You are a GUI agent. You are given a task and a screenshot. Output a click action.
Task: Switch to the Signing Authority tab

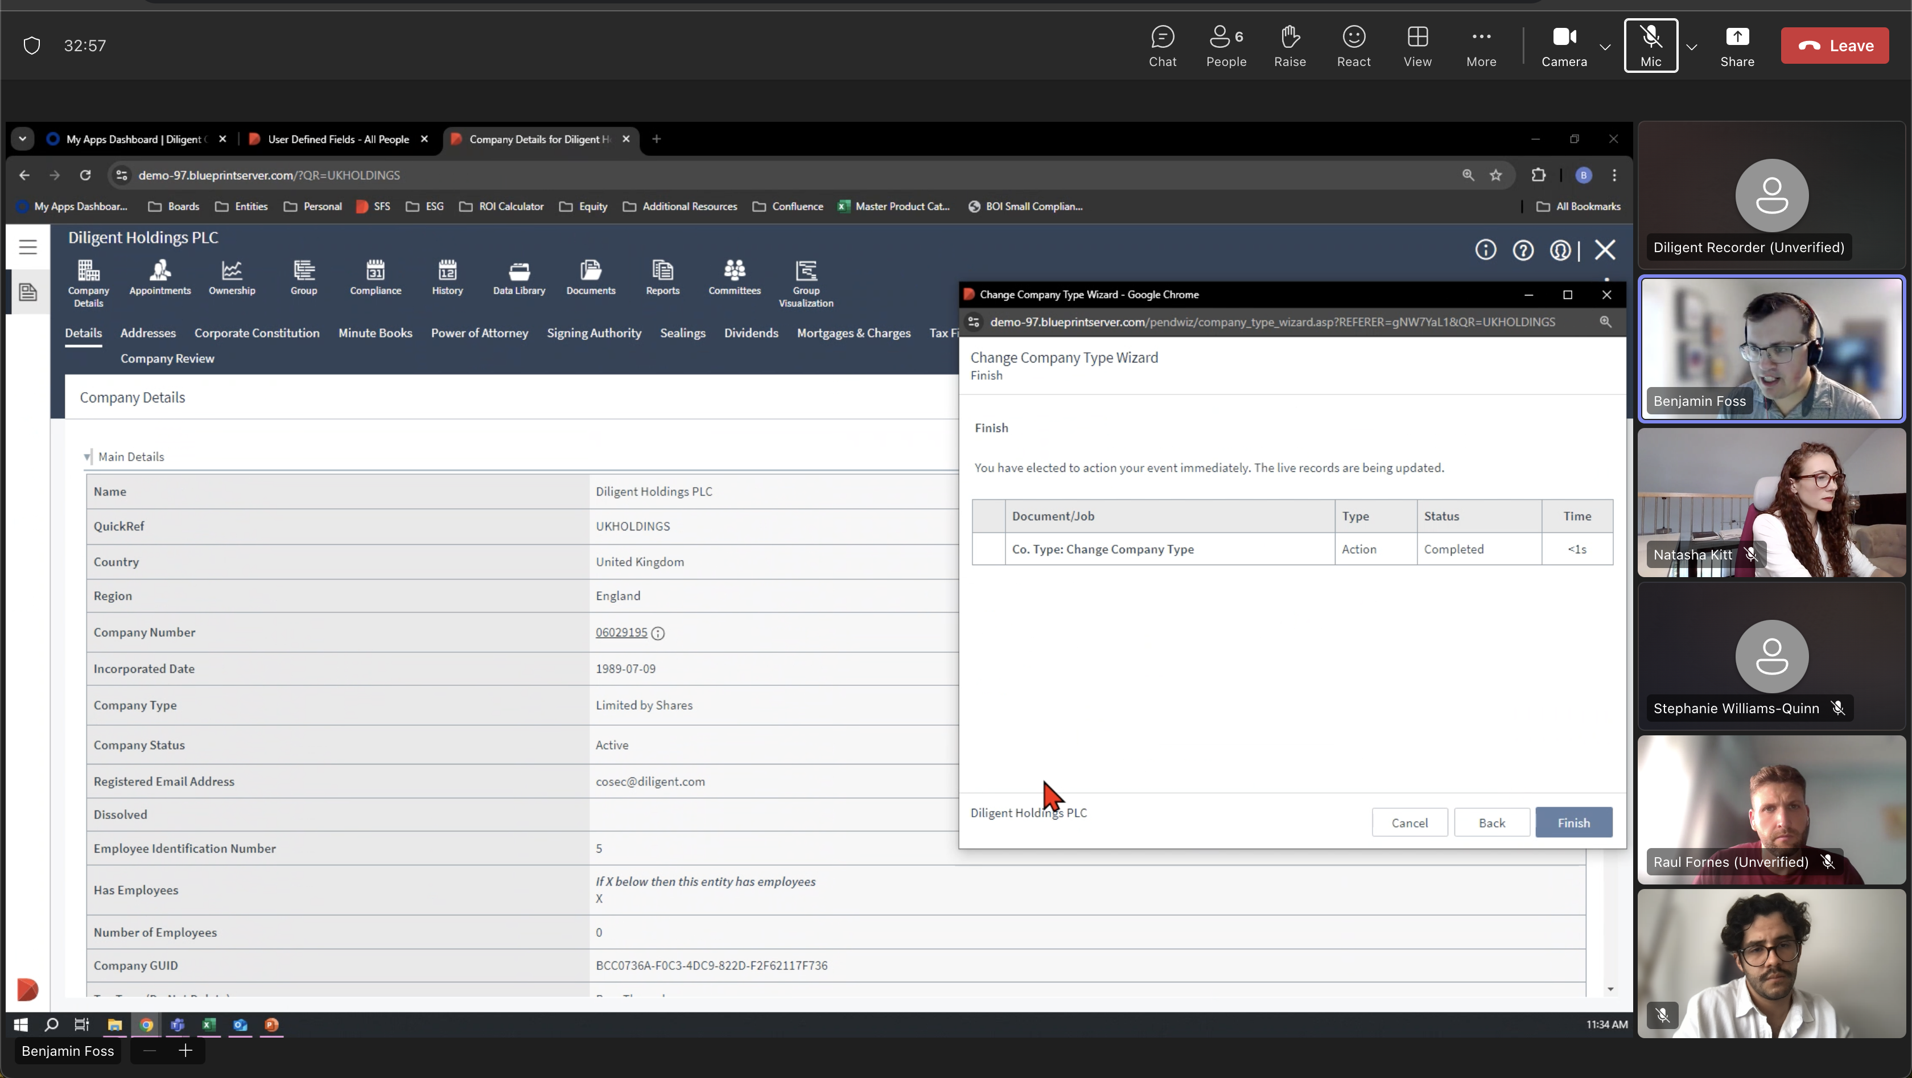(x=594, y=332)
